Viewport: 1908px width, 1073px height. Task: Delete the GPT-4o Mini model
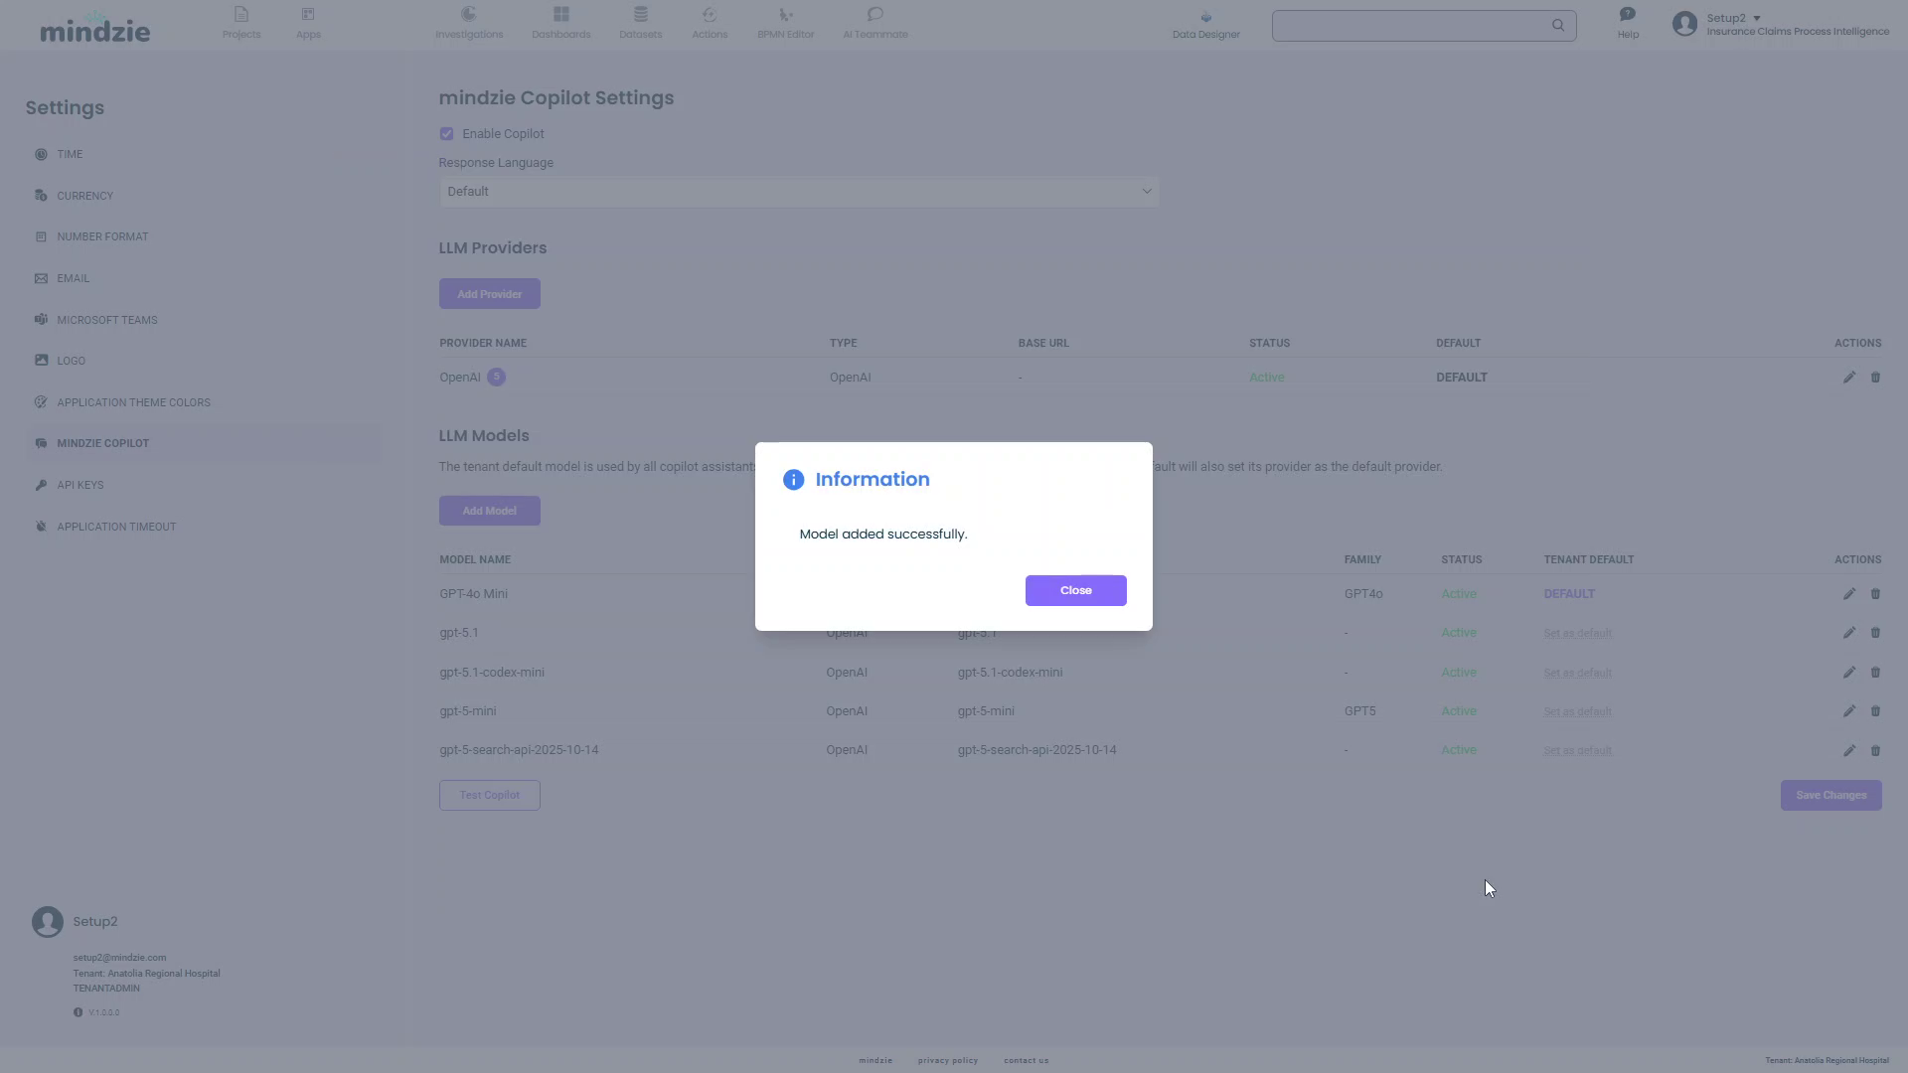(x=1875, y=594)
